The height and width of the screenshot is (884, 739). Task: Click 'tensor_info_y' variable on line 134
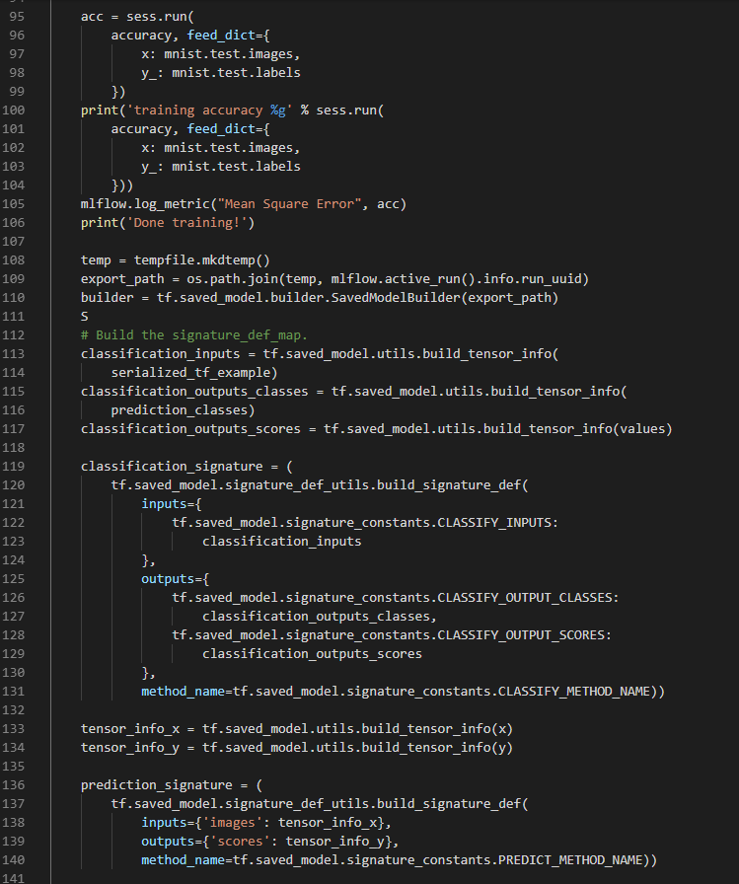[x=129, y=747]
